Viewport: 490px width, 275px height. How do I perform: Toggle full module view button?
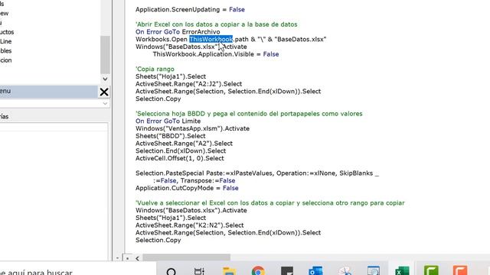pyautogui.click(x=128, y=258)
